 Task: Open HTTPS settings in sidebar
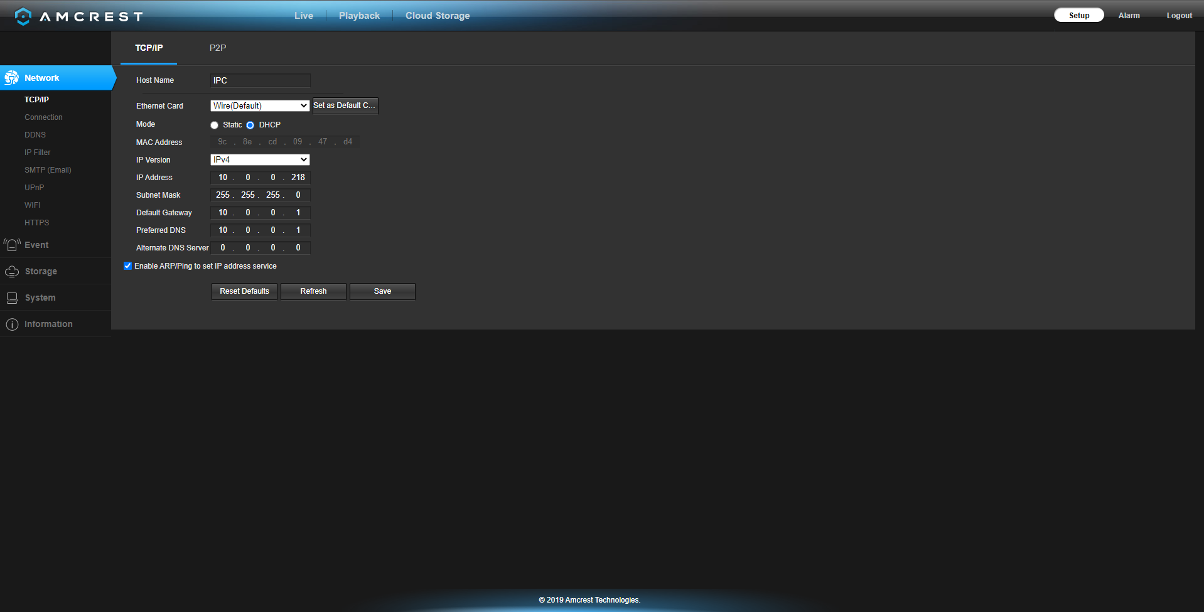(36, 223)
